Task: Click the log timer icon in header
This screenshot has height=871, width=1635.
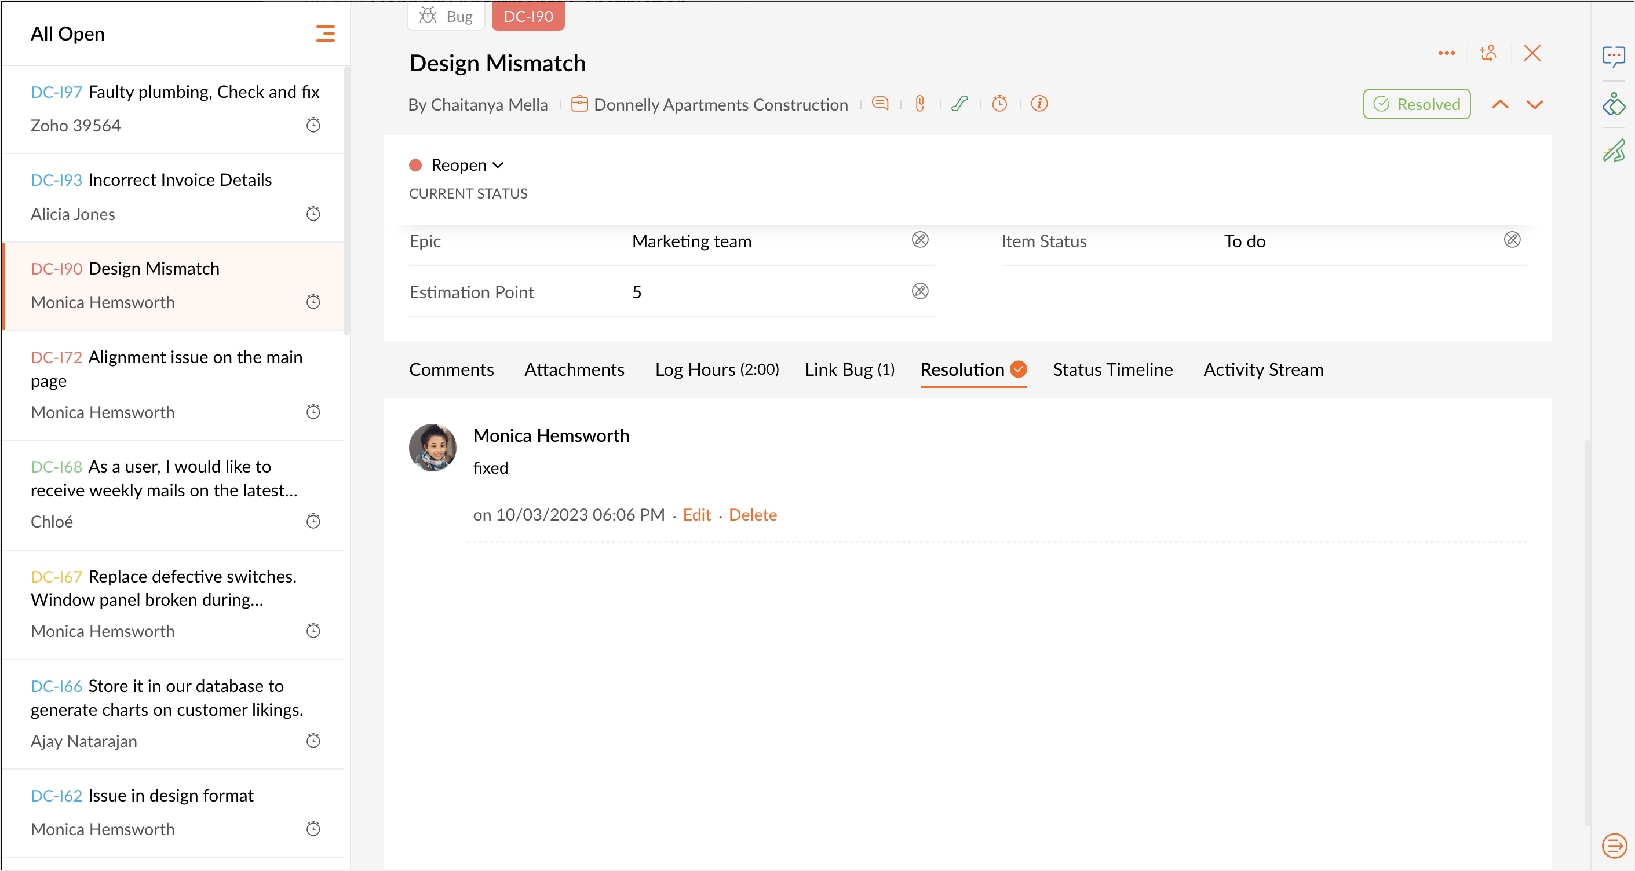Action: tap(999, 104)
